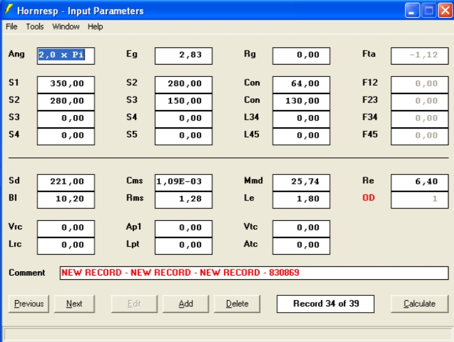454x342 pixels.
Task: Click the F45 greyed field
Action: (420, 137)
